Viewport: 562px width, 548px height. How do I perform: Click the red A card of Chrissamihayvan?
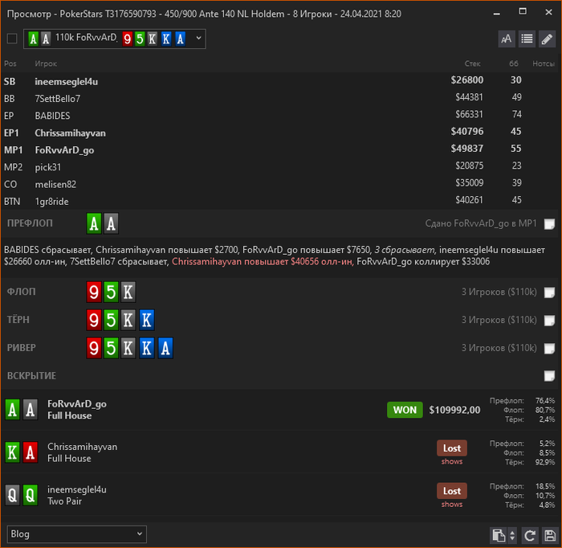pyautogui.click(x=31, y=452)
